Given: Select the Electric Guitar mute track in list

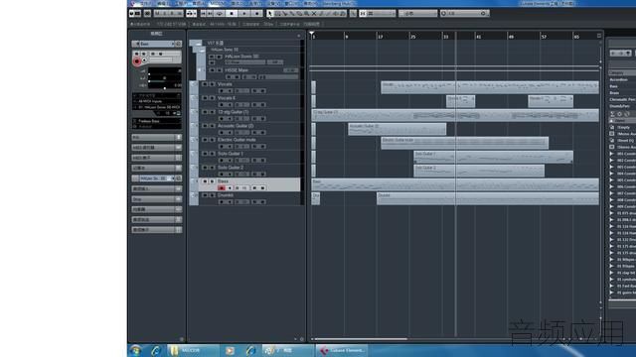Looking at the screenshot, I should point(237,140).
